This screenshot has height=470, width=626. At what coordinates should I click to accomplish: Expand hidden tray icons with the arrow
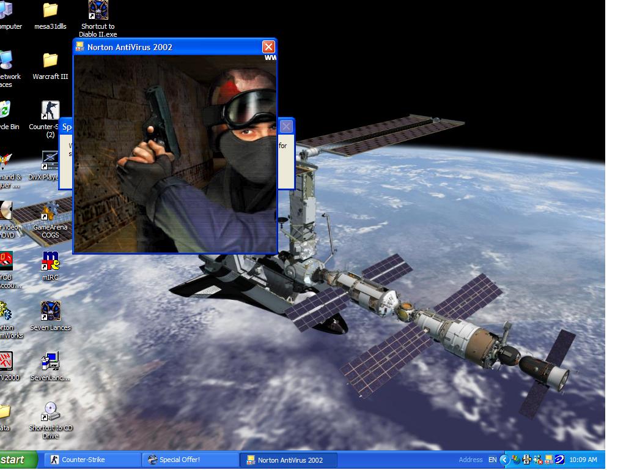pos(504,460)
